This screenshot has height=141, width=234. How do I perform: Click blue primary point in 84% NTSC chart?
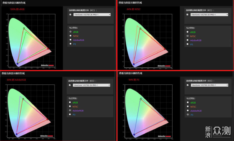coord(134,64)
